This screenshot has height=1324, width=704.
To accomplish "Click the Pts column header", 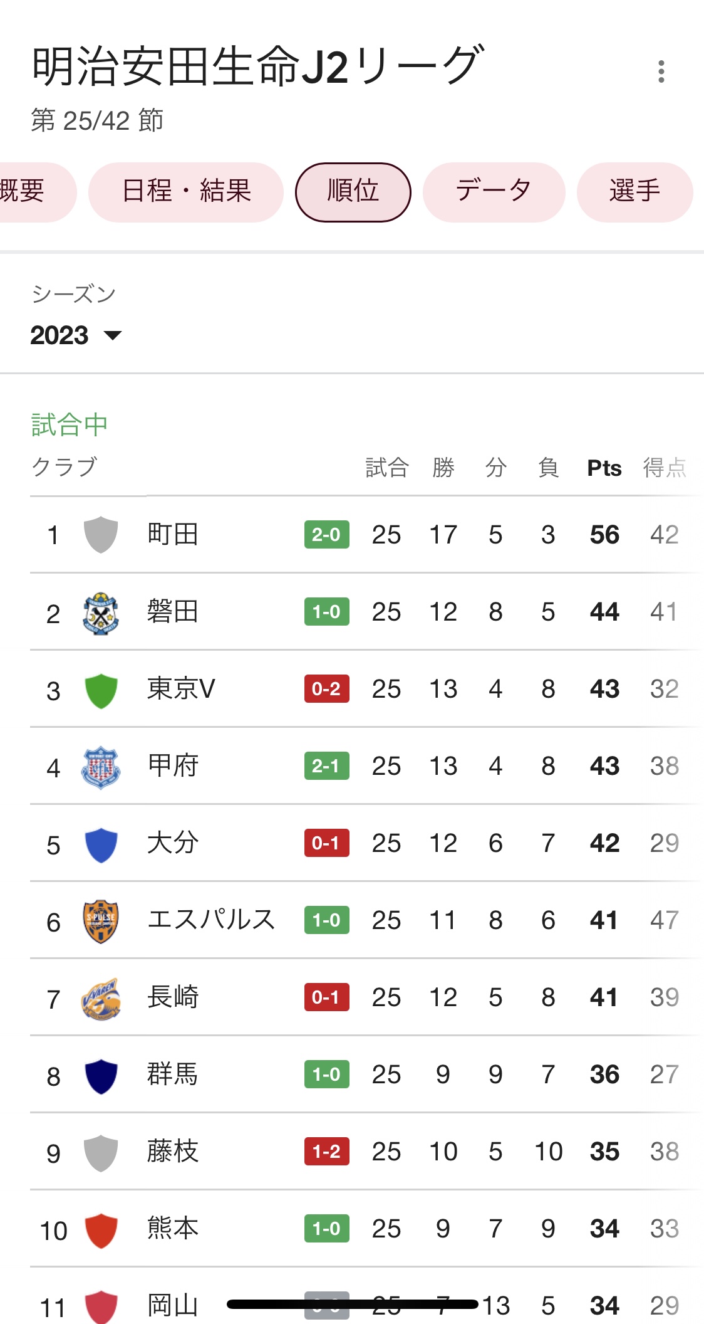I will pos(604,468).
